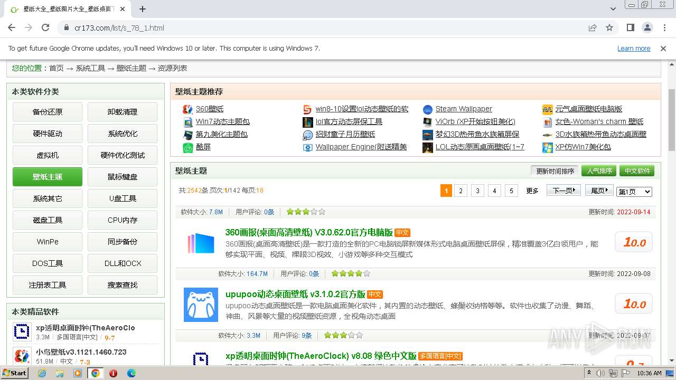Bookmark this page with the star icon
Viewport: 676px width, 380px height.
[x=609, y=27]
